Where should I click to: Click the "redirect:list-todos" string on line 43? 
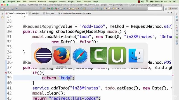74,98
